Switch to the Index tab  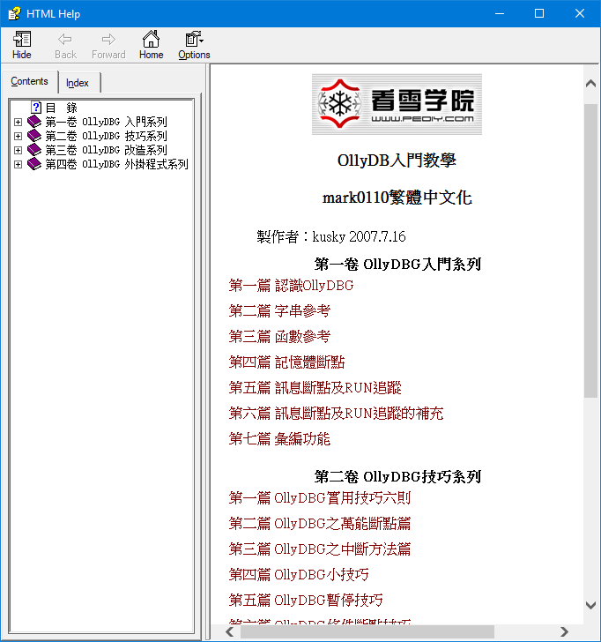(x=78, y=83)
